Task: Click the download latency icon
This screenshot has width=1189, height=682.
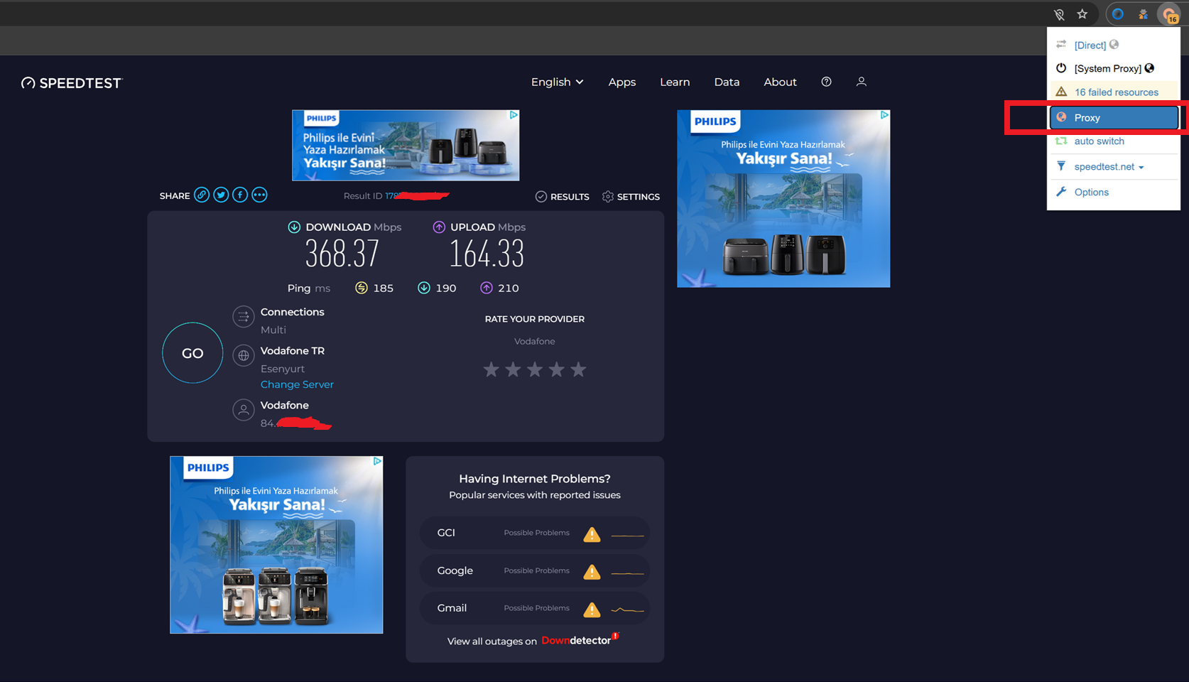Action: tap(424, 288)
